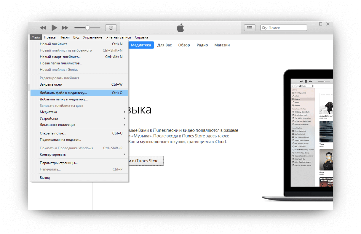Select Подписаться на подкаст...

coord(79,140)
